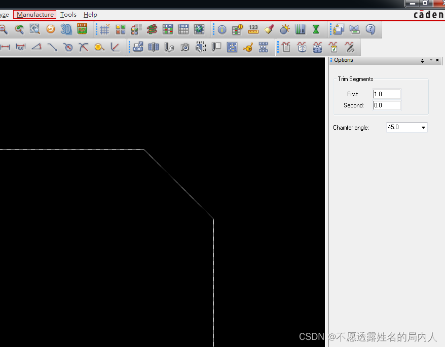Click the 123 Show Measure ruler icon
The image size is (445, 347).
pos(253,29)
